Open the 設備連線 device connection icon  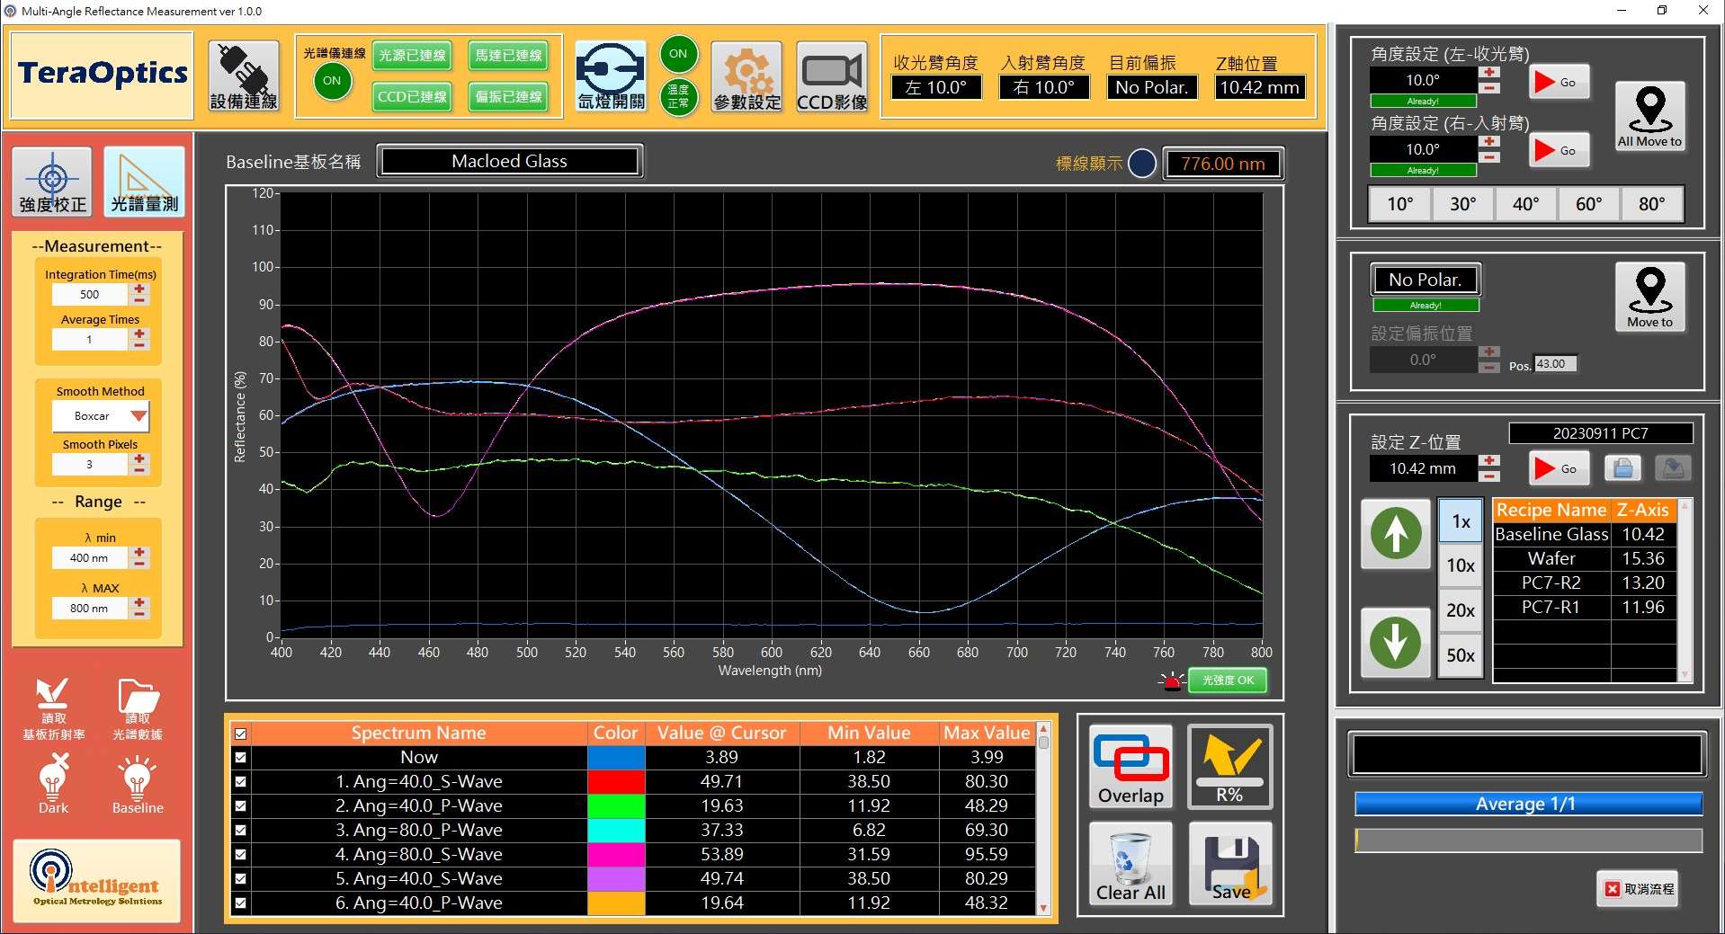(243, 76)
